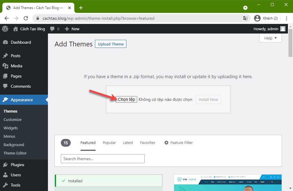Open Posts menu in sidebar
Screen dimensions: 293x191
[x=24, y=56]
